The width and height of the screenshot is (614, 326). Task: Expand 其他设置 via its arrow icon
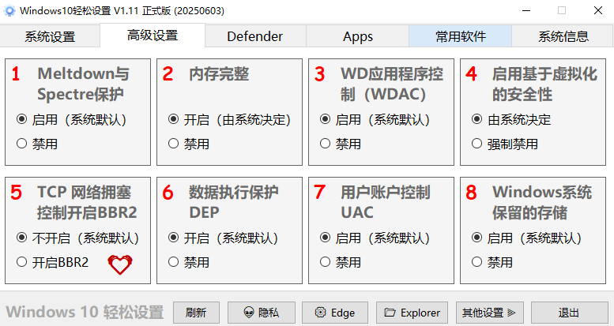point(511,313)
